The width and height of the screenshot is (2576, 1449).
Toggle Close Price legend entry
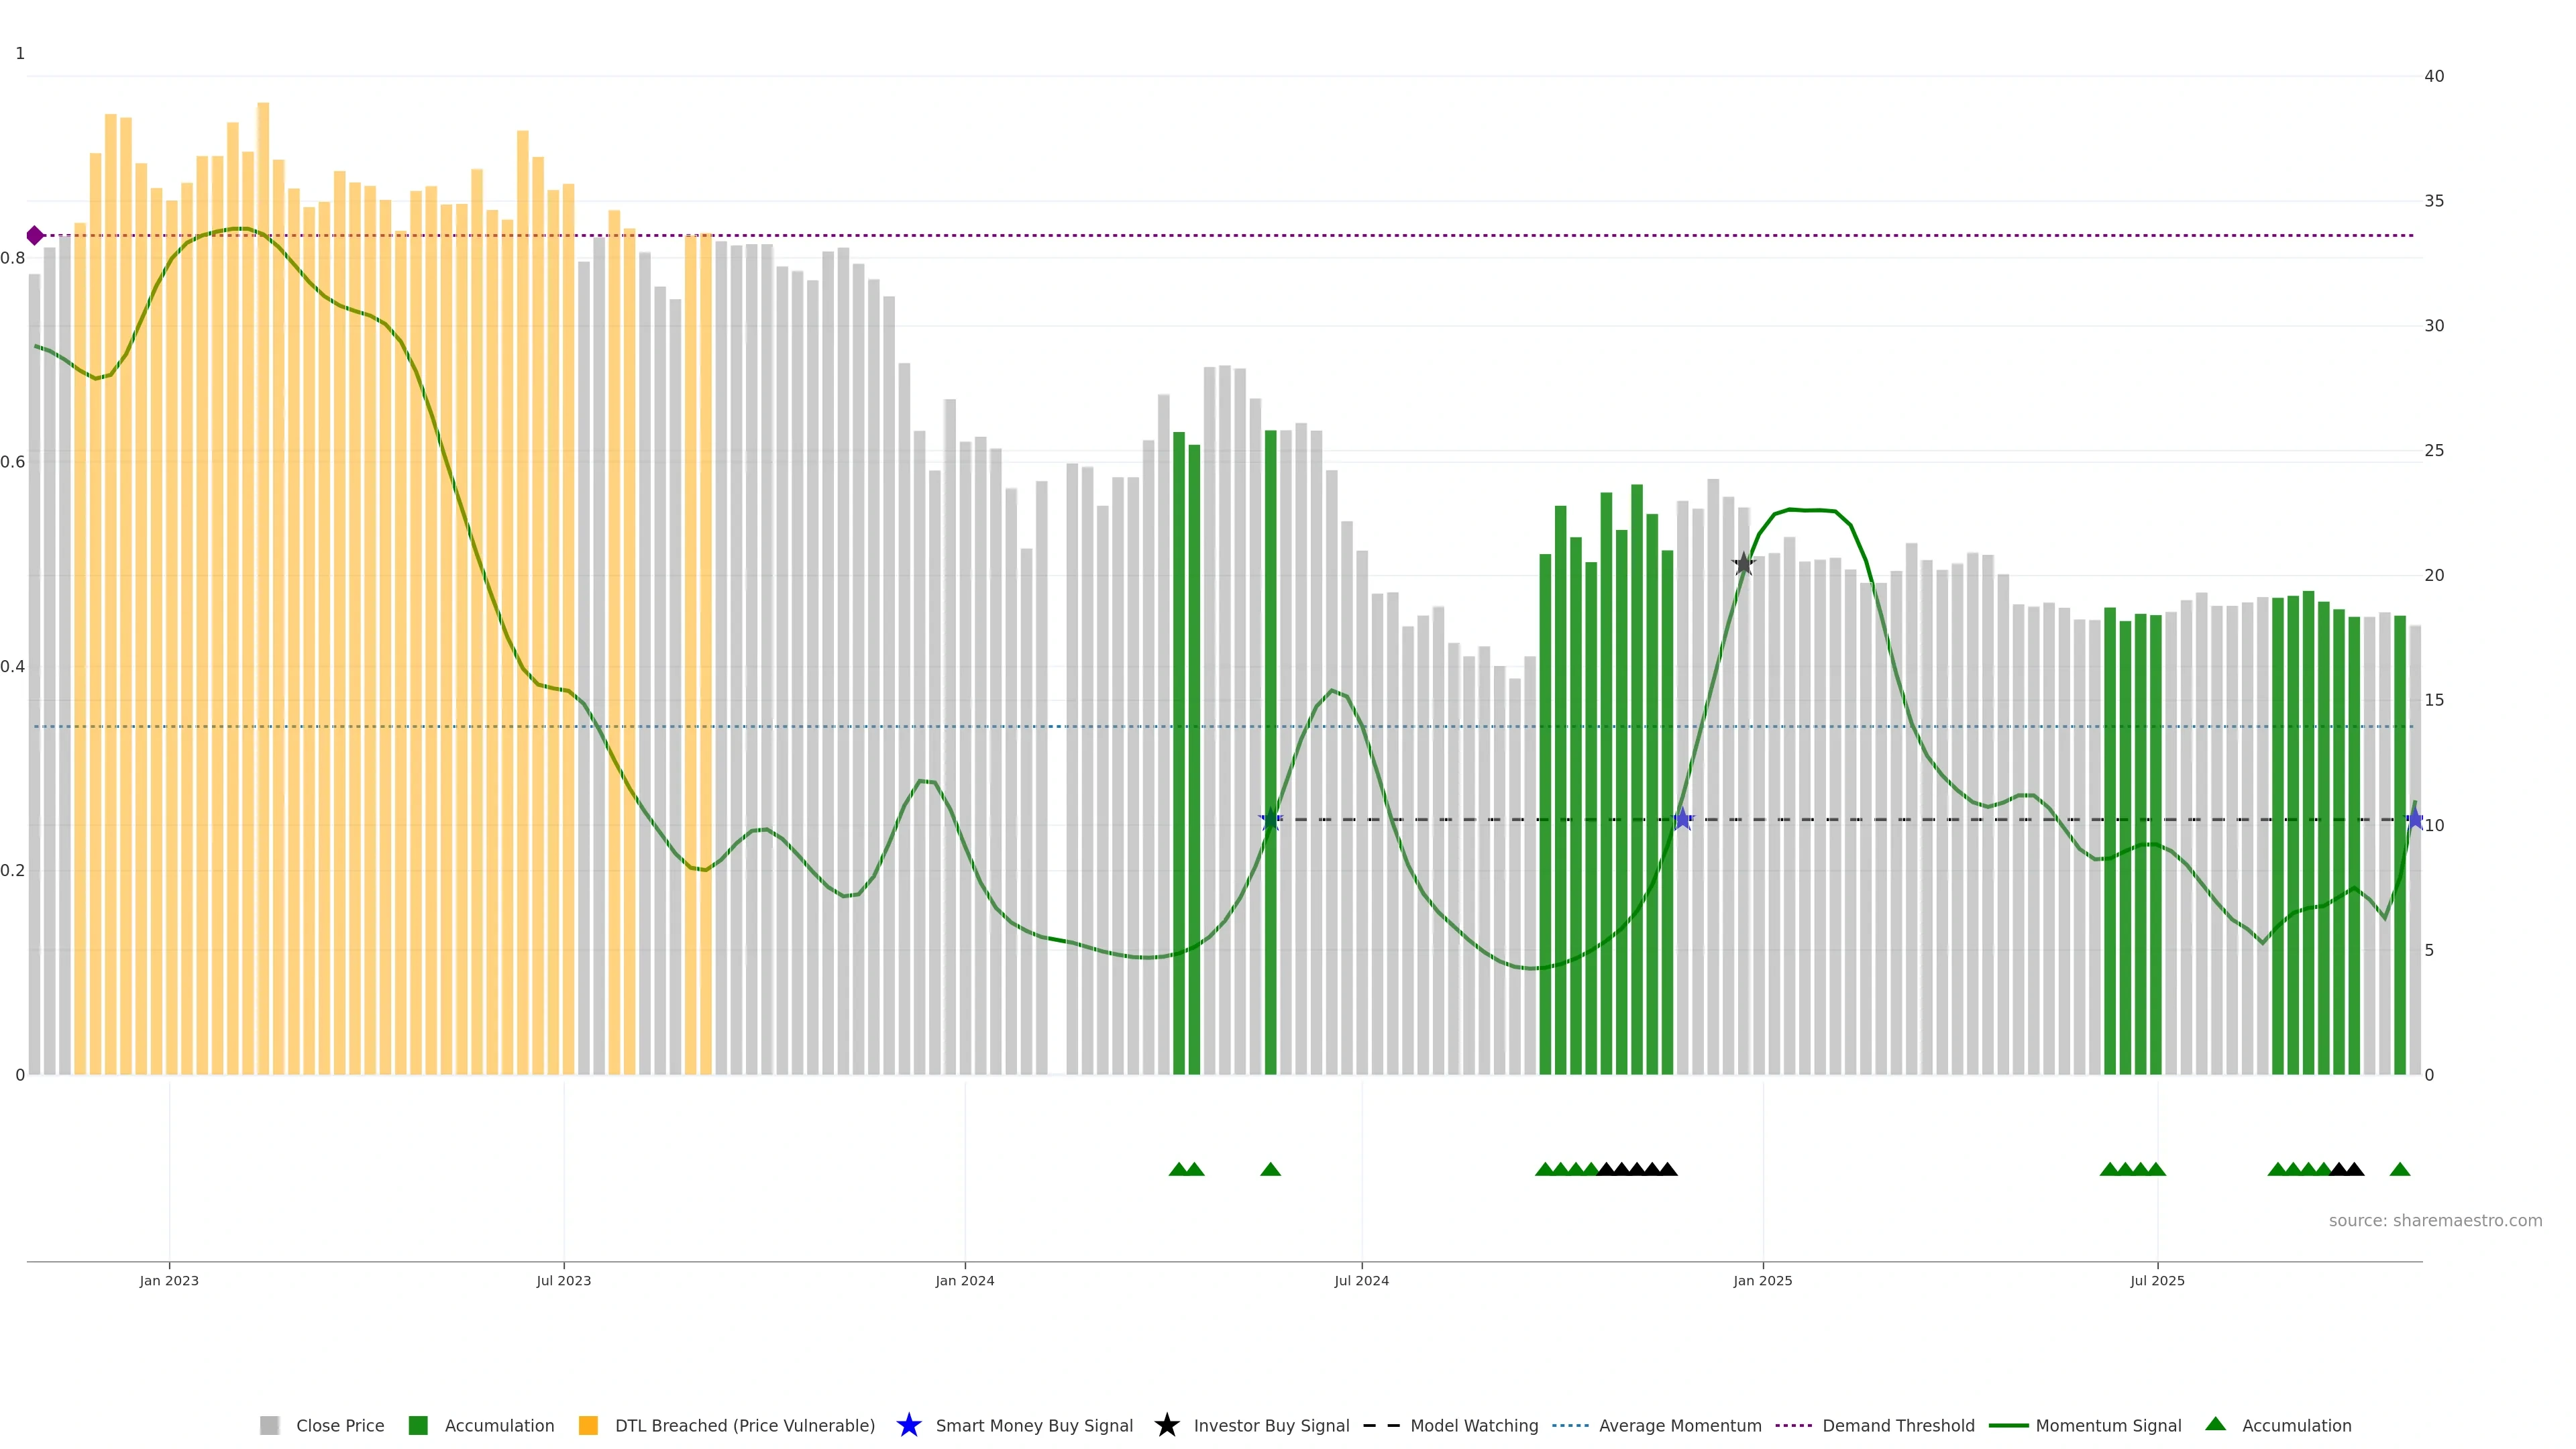[x=339, y=1425]
